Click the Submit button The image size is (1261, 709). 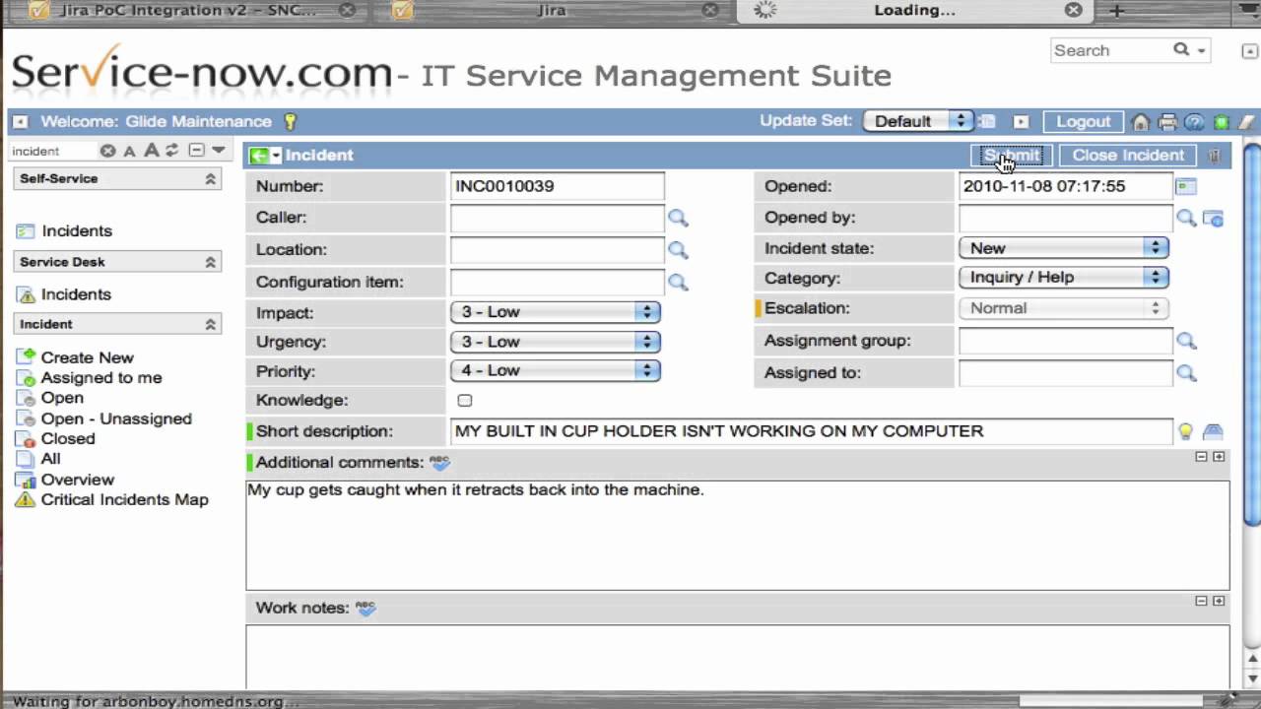pos(1012,156)
